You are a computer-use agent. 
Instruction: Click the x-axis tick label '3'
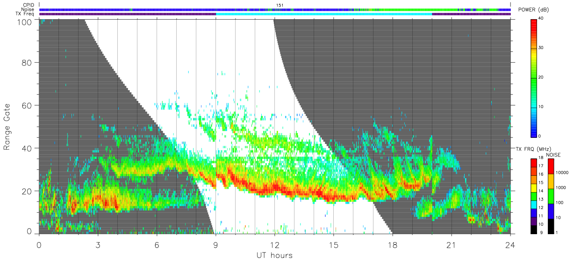click(x=98, y=245)
